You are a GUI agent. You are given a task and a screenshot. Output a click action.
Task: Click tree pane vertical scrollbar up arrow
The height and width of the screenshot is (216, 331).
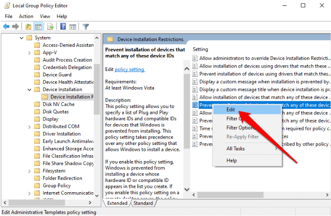97,38
